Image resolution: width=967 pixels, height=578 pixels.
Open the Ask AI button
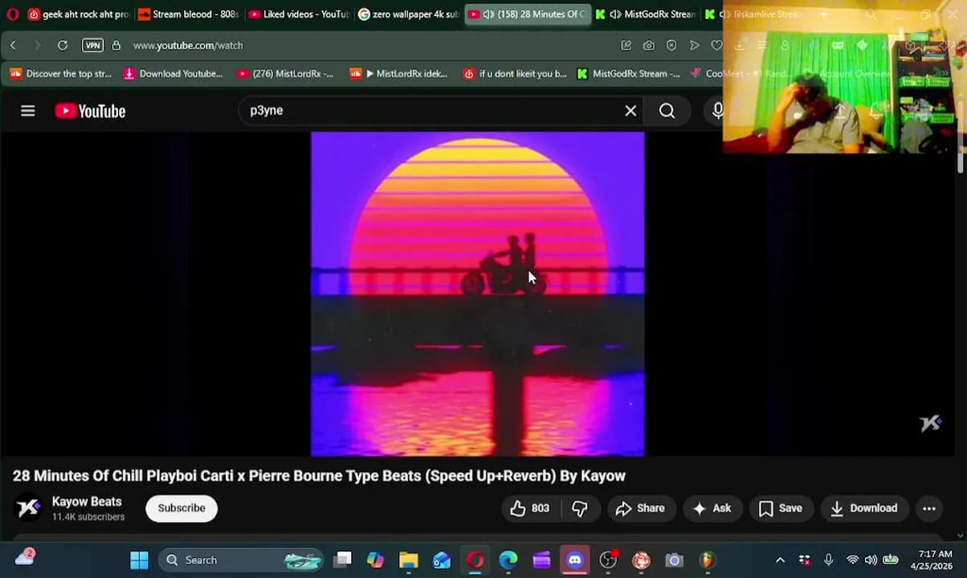tap(712, 508)
